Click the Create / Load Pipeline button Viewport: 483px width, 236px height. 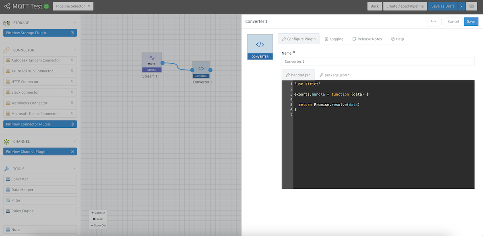click(405, 6)
